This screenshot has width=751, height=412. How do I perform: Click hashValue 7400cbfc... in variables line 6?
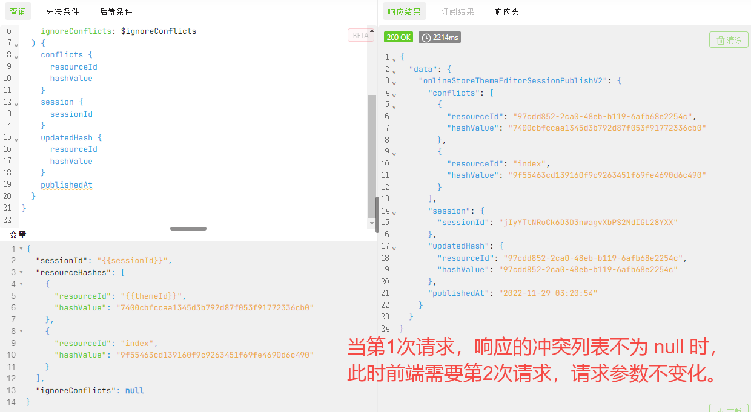(x=215, y=307)
